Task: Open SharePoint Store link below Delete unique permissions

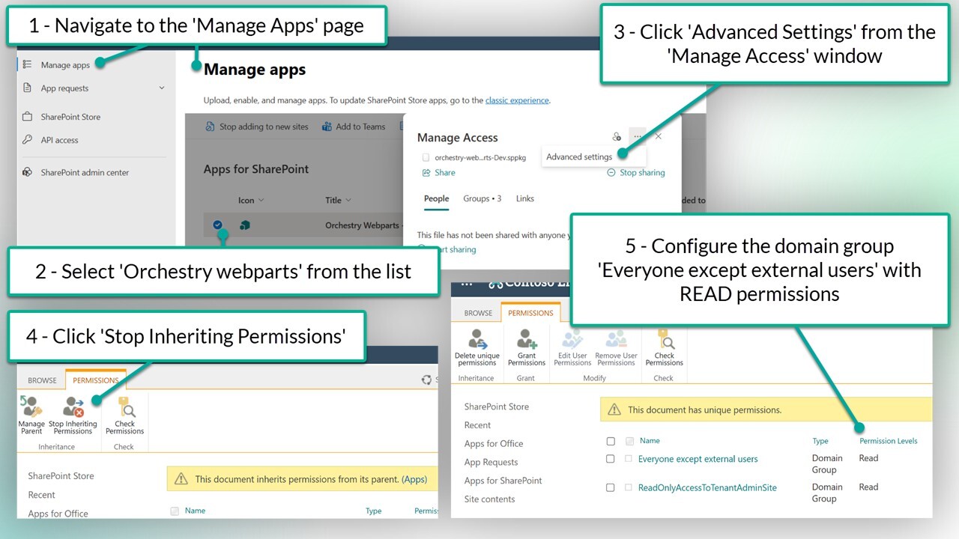Action: point(496,406)
